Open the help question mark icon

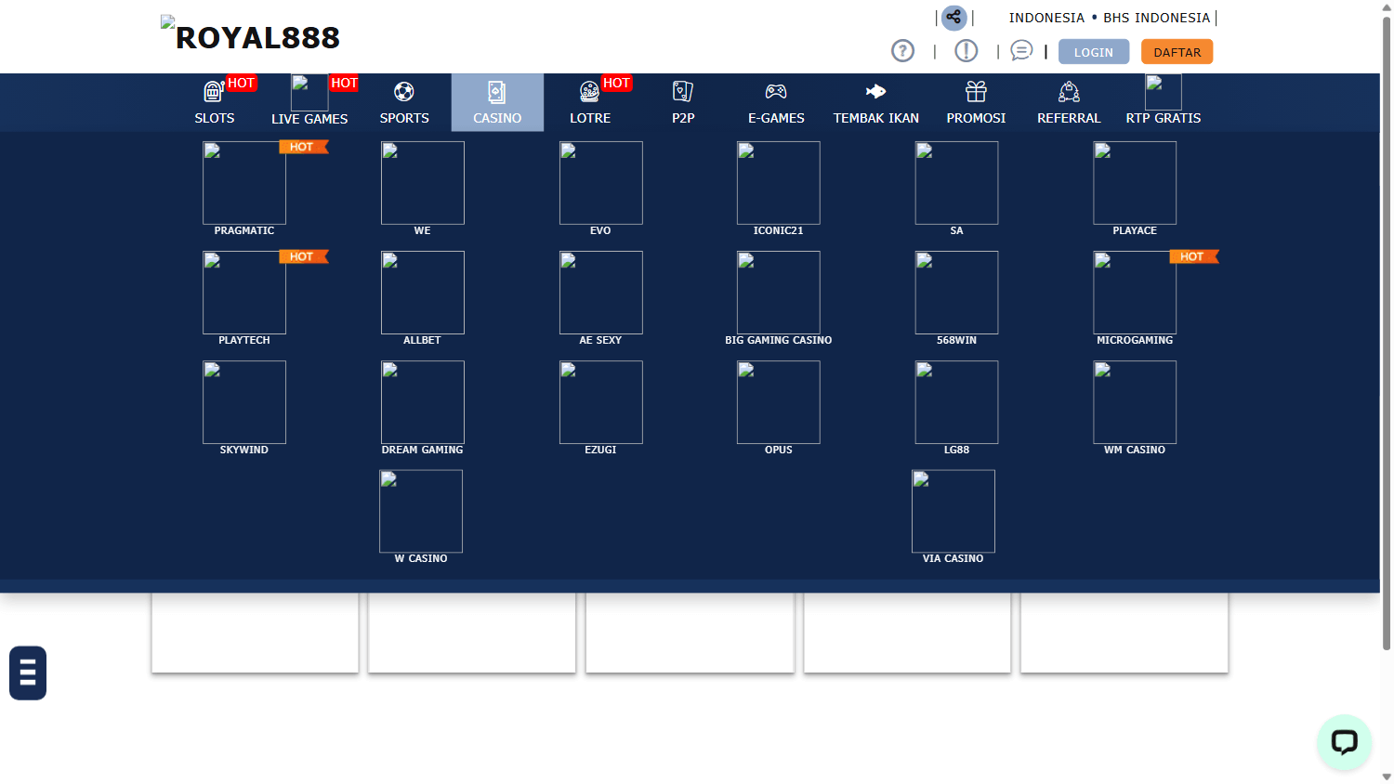(902, 51)
